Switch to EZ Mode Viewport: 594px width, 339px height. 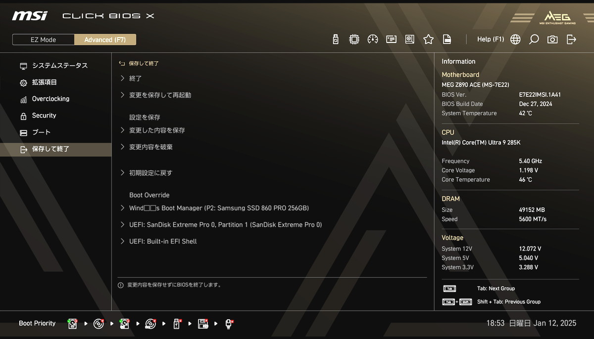click(x=44, y=40)
